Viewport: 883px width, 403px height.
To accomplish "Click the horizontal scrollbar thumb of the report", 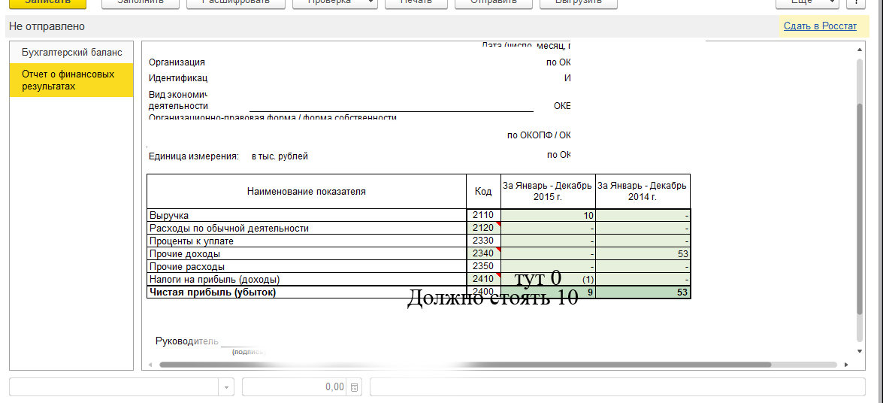I will pyautogui.click(x=465, y=365).
